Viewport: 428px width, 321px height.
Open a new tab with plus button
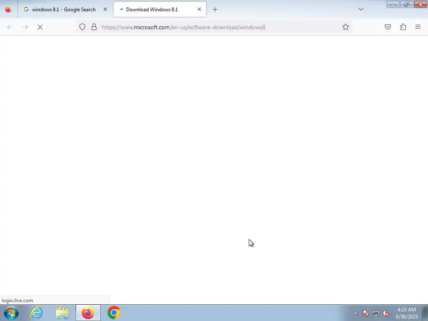(x=215, y=10)
